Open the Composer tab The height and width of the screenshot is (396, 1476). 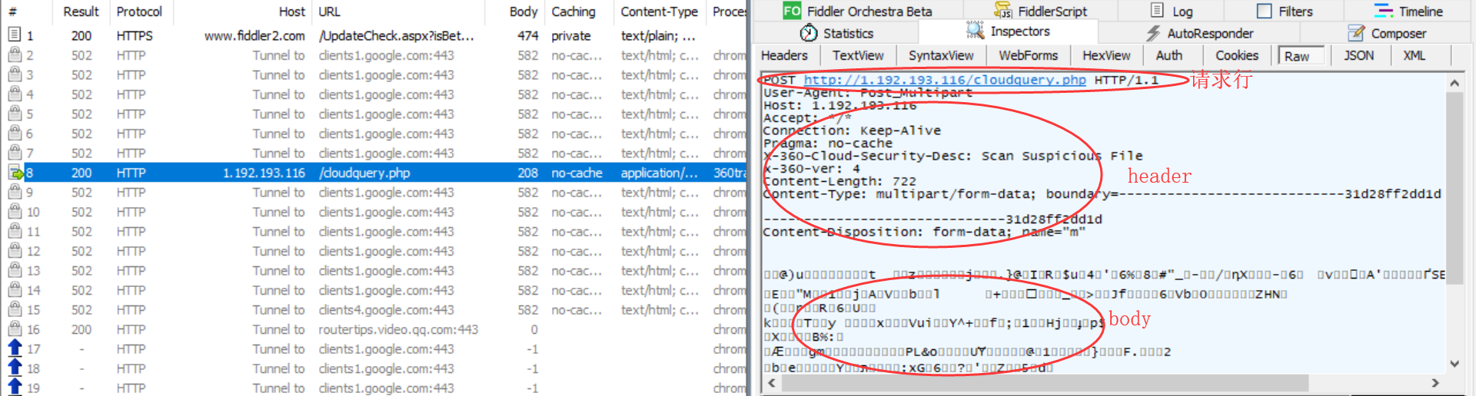[1386, 33]
